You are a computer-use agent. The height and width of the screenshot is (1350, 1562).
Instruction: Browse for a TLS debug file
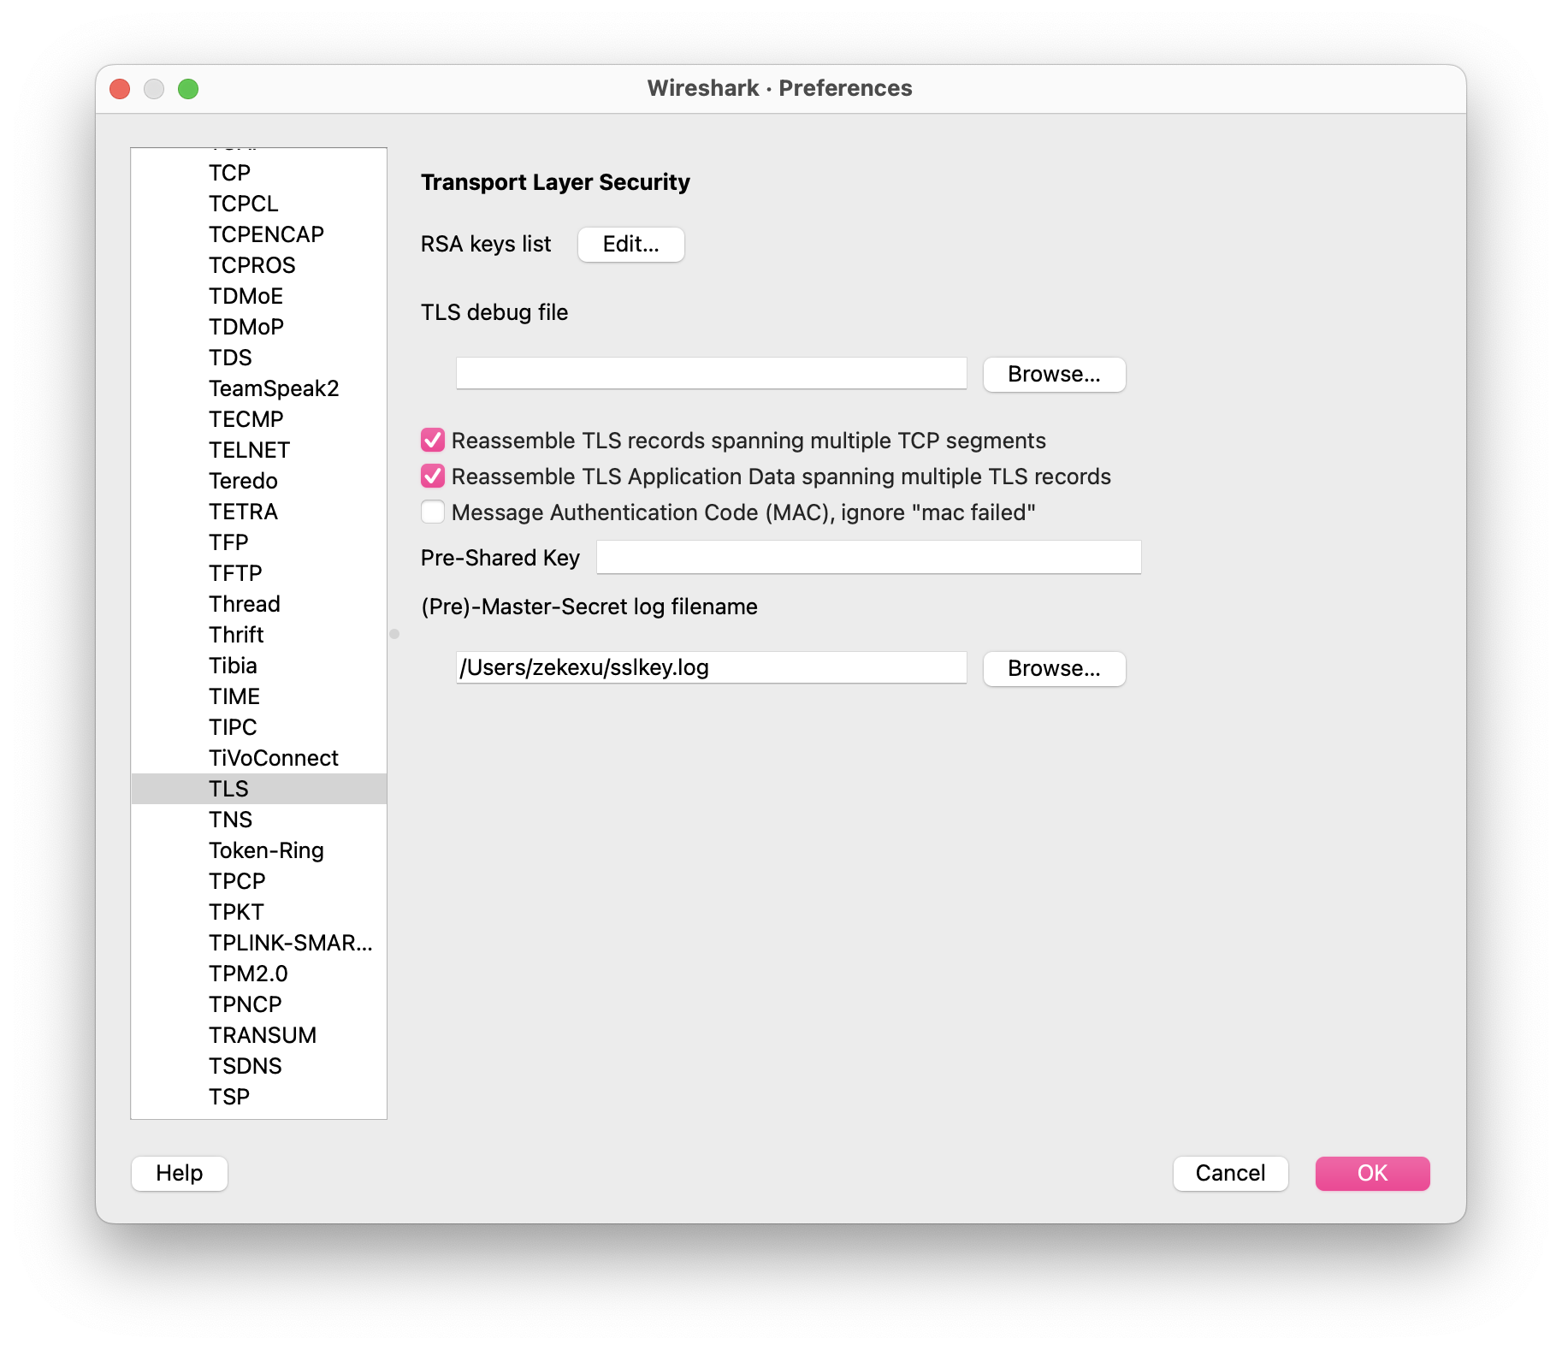point(1053,375)
